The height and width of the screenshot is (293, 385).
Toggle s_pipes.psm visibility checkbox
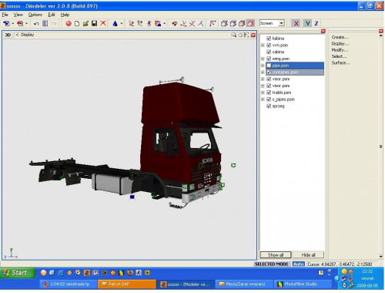[269, 99]
